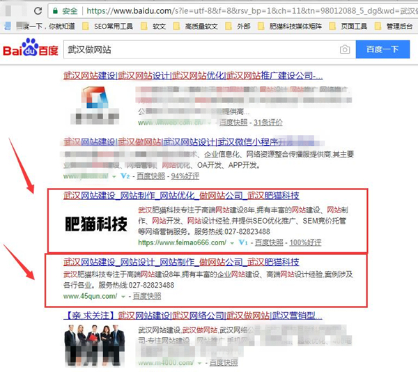
Task: Expand dropdown arrow in second result URL
Action: click(114, 177)
